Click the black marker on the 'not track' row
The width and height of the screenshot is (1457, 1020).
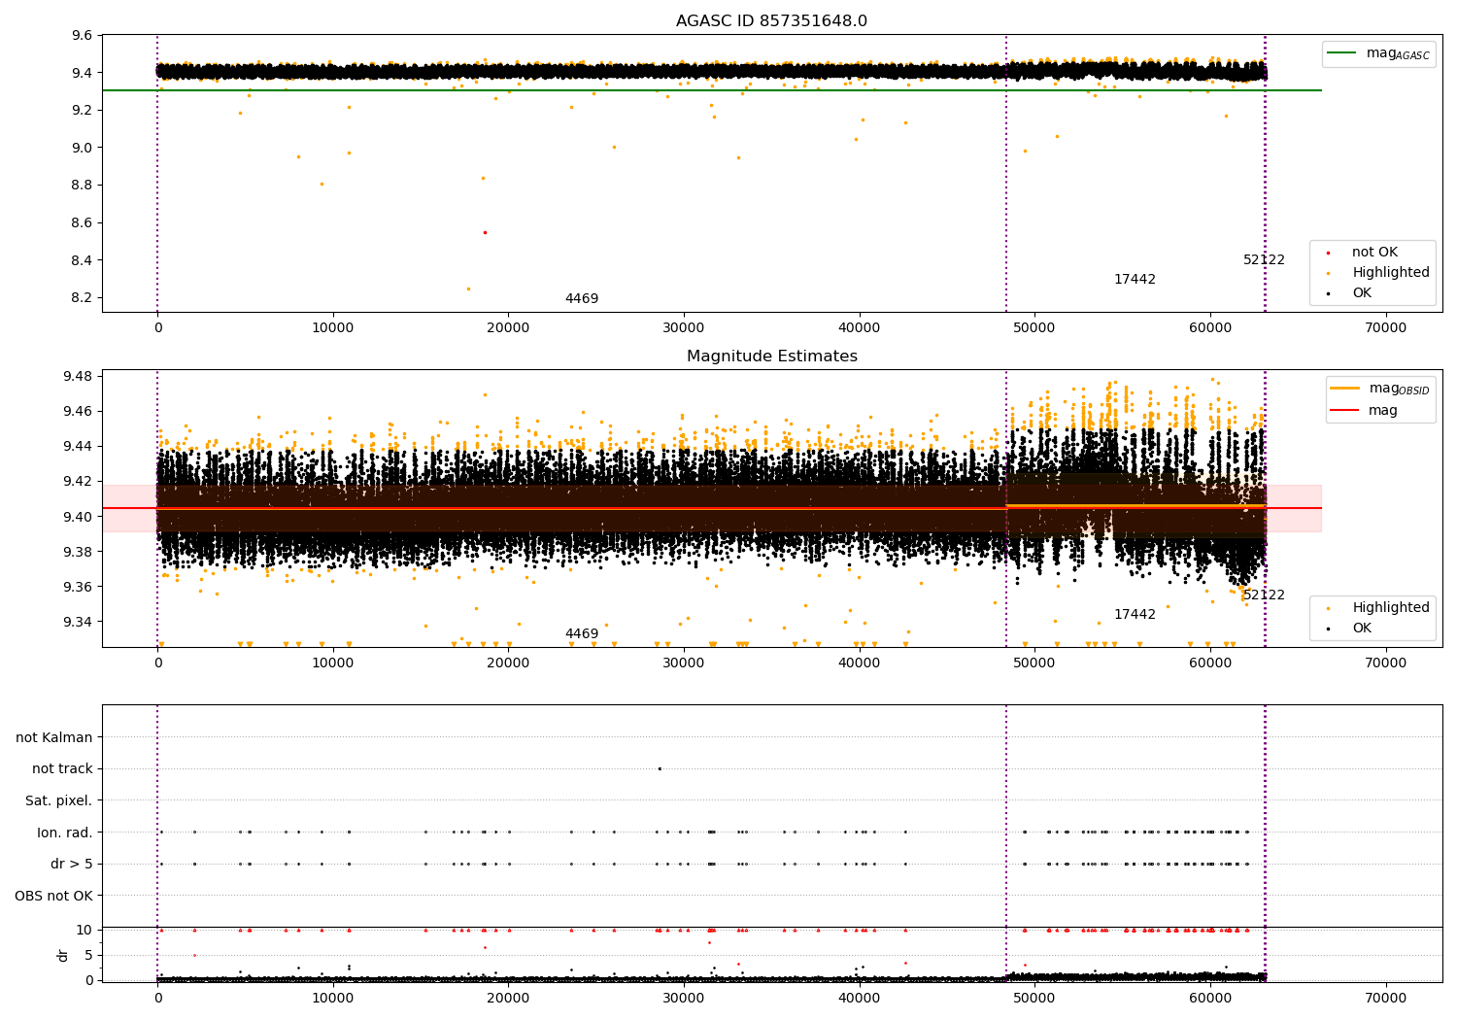click(x=660, y=768)
